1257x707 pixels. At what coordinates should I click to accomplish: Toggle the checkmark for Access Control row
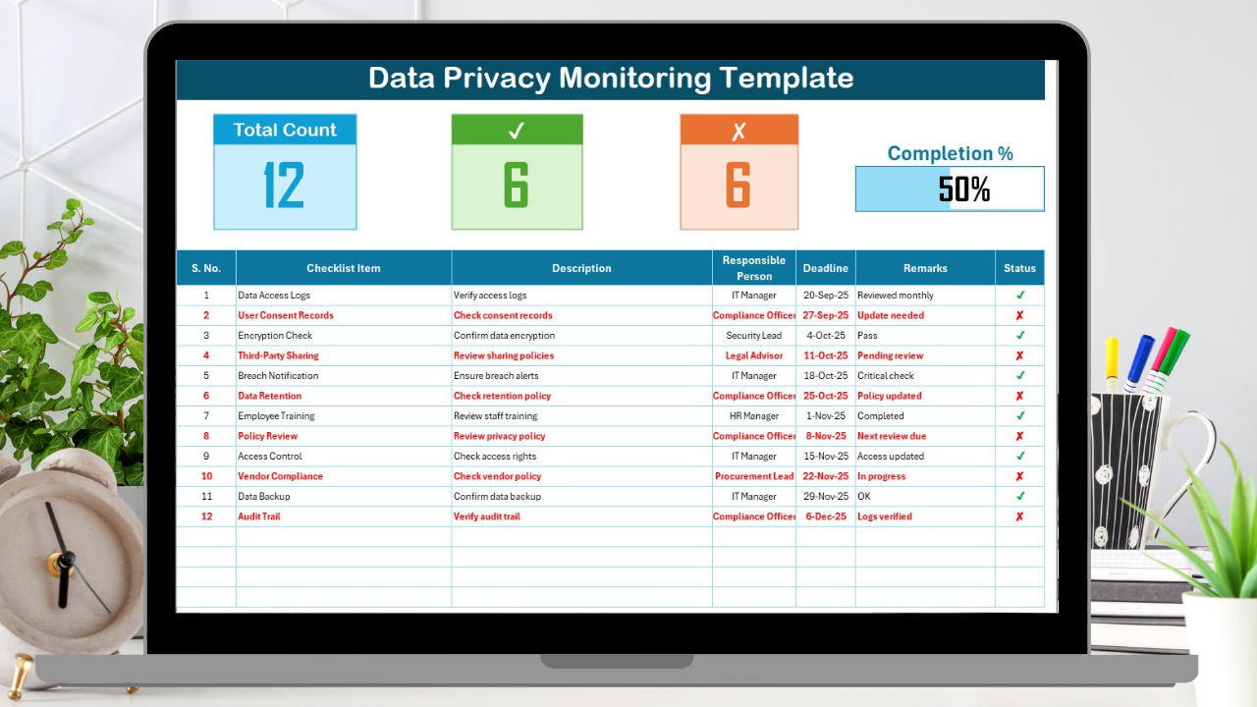tap(1019, 456)
